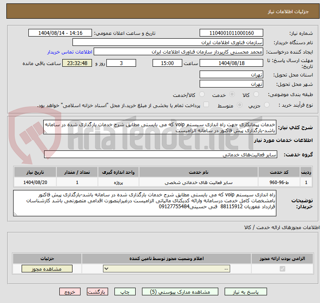The width and height of the screenshot is (320, 303).
Task: Select the خدمت radio button
Action: [232, 94]
